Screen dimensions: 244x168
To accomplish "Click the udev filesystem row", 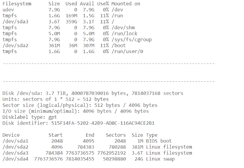I will (x=8, y=10).
